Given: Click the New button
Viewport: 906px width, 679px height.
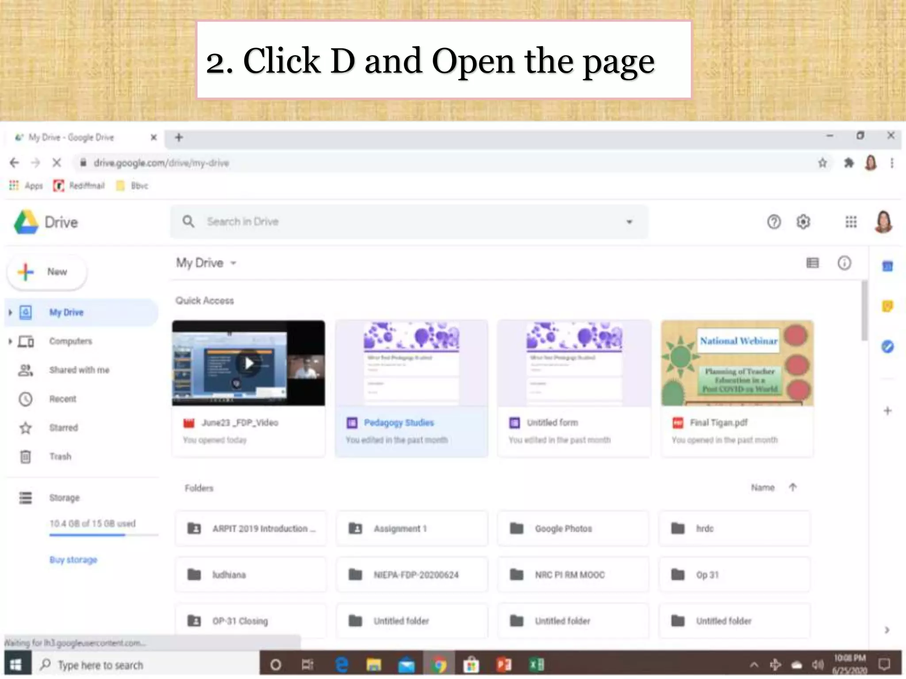Looking at the screenshot, I should pyautogui.click(x=47, y=272).
